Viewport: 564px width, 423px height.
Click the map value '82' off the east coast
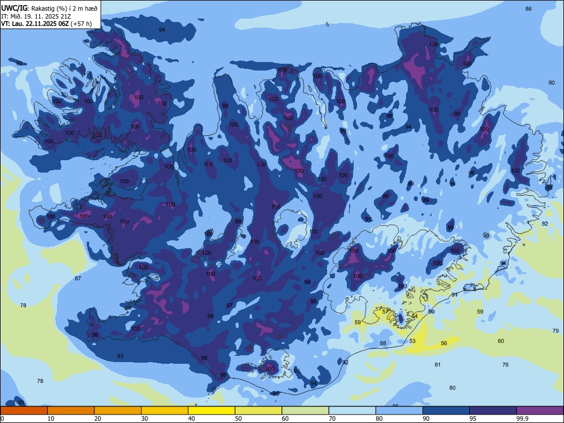pos(545,223)
